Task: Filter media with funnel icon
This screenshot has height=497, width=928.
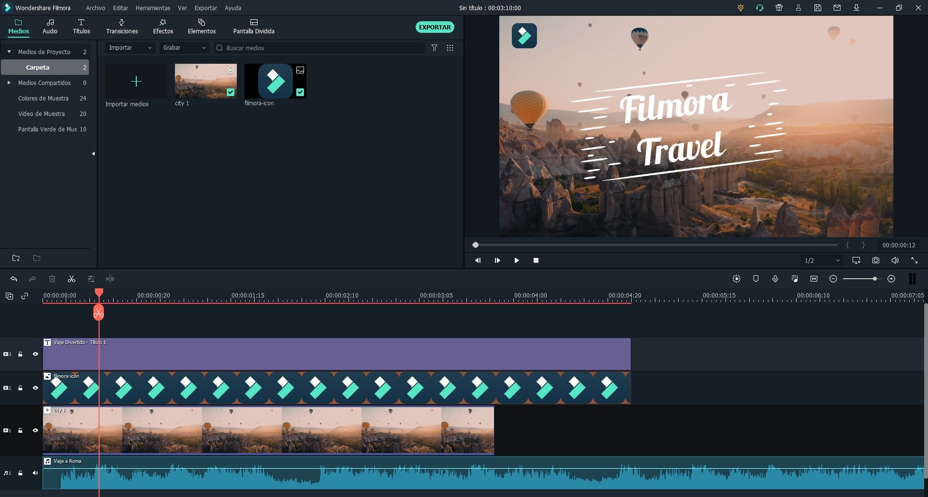Action: tap(435, 48)
